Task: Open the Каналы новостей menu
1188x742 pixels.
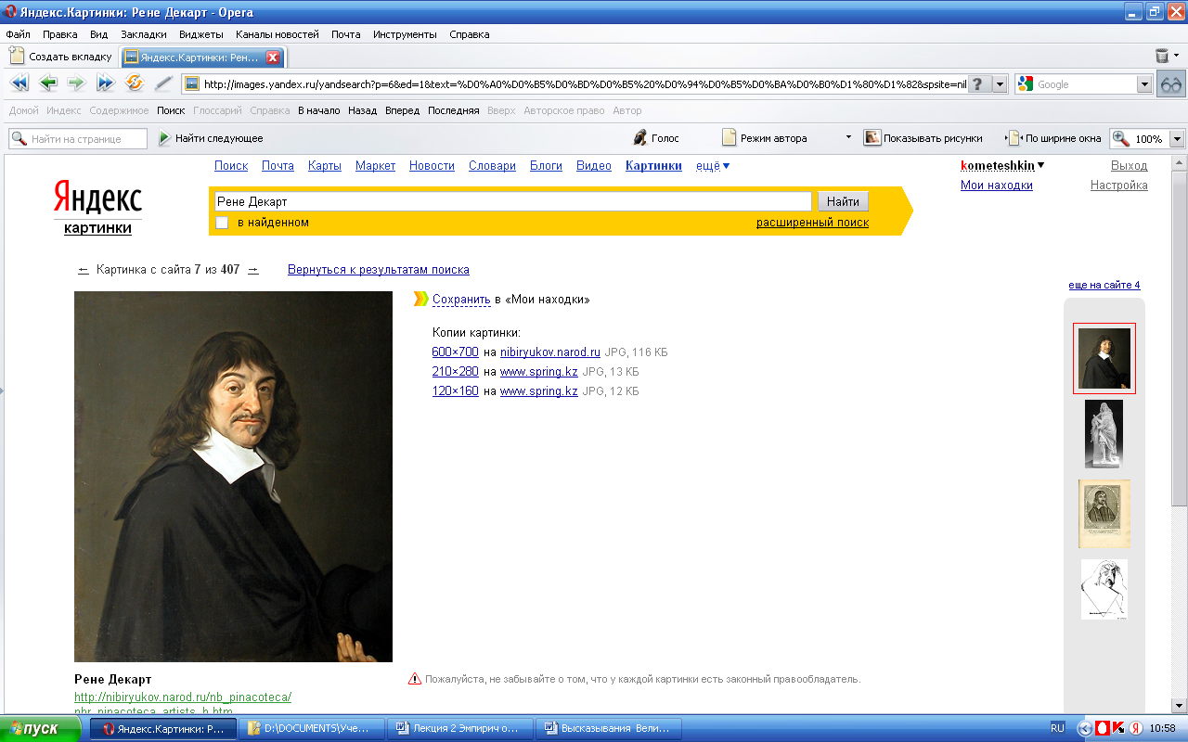Action: [x=278, y=34]
